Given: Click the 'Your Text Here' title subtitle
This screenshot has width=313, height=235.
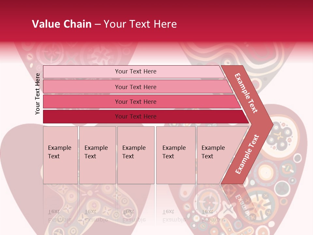Looking at the screenshot, I should (140, 24).
